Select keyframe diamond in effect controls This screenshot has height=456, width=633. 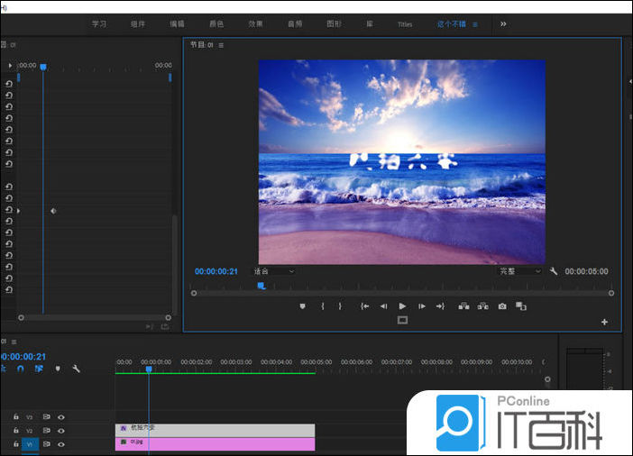[53, 211]
